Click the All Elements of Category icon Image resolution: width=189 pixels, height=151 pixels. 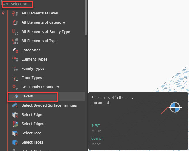click(16, 23)
